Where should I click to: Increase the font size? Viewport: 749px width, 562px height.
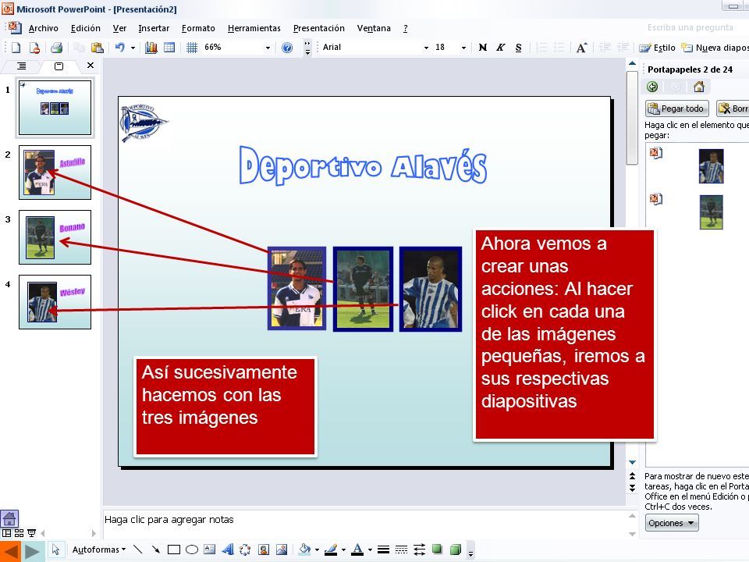(x=581, y=48)
